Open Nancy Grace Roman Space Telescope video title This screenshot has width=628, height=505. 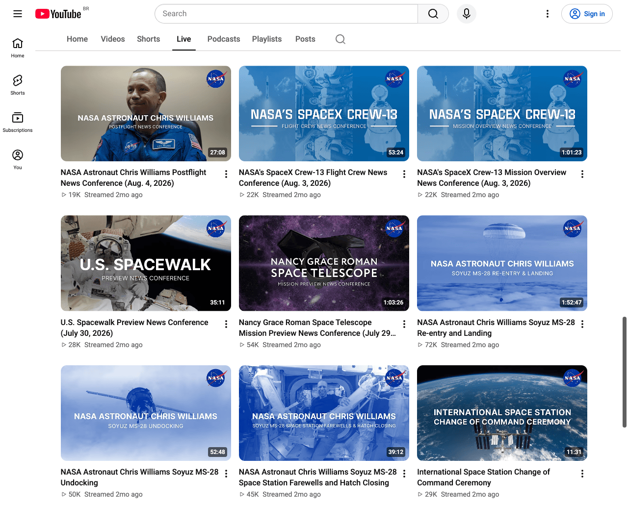tap(317, 328)
